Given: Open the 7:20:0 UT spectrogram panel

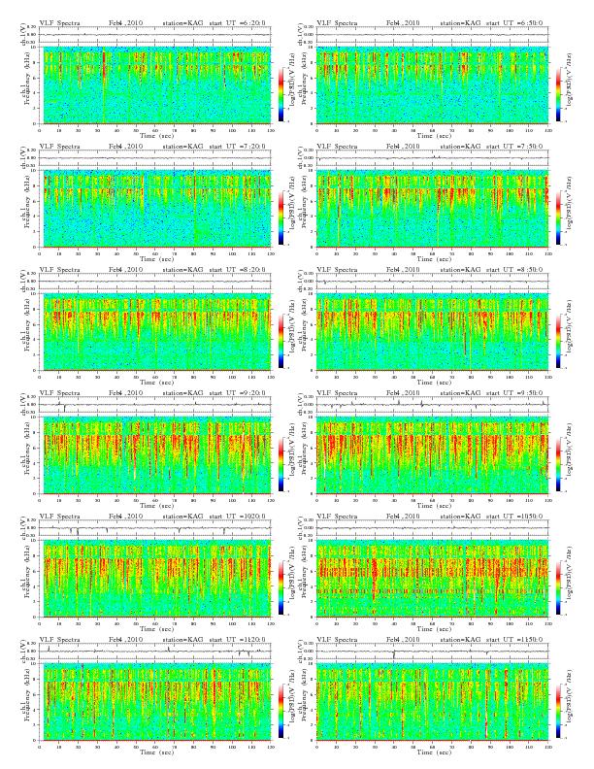Looking at the screenshot, I should pos(155,209).
